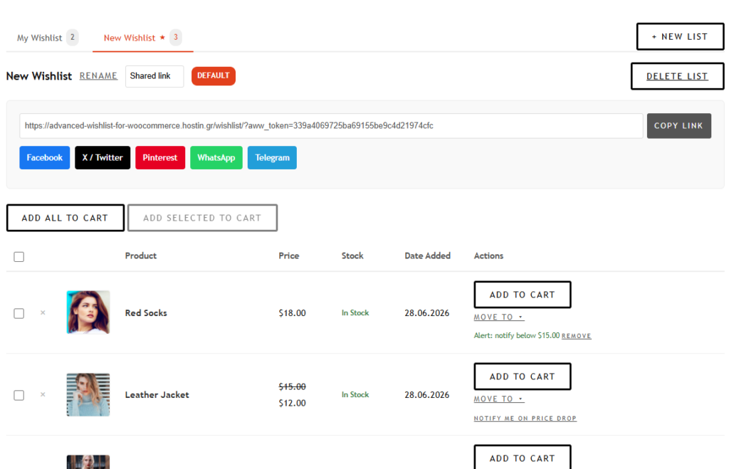Toggle the select-all checkbox in table header
The width and height of the screenshot is (729, 469).
pyautogui.click(x=19, y=257)
